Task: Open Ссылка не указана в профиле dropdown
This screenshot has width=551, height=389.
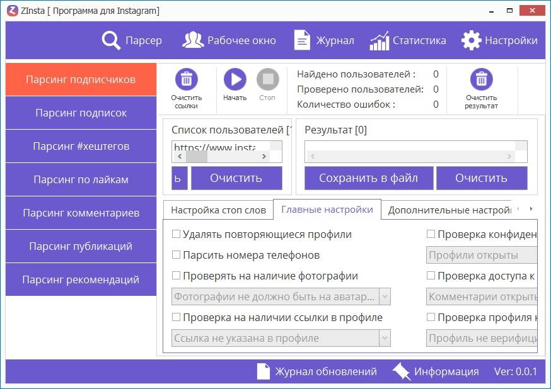Action: (x=385, y=338)
